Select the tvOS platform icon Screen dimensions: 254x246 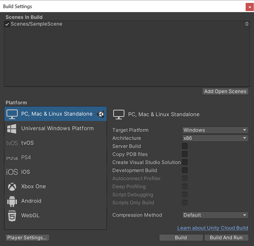[x=12, y=143]
